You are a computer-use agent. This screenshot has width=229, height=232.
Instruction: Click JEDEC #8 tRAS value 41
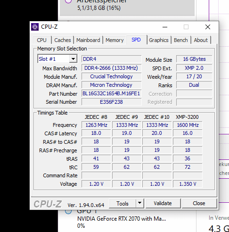(96, 158)
